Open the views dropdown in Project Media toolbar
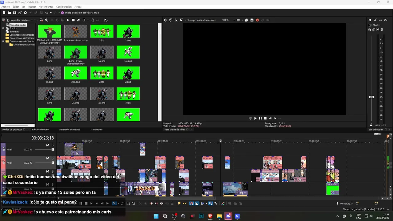Image resolution: width=393 pixels, height=221 pixels. pos(88,20)
